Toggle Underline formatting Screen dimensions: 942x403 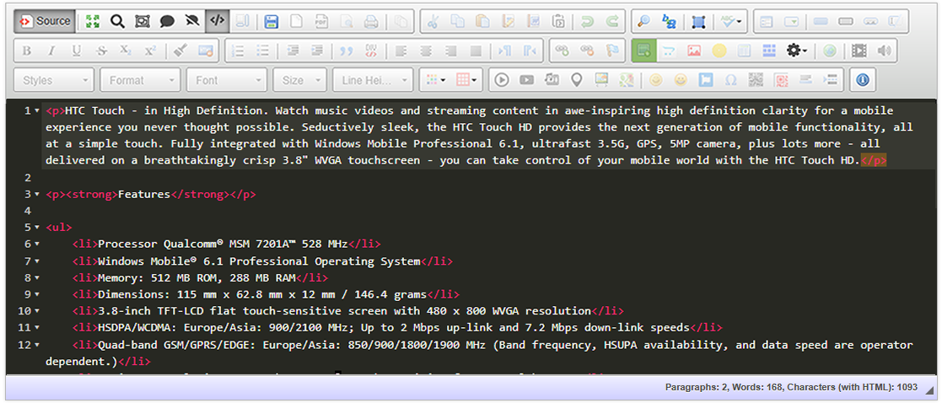(x=76, y=51)
